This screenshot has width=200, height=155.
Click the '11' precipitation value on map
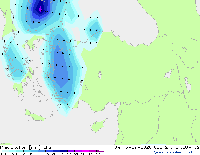[x=33, y=22]
